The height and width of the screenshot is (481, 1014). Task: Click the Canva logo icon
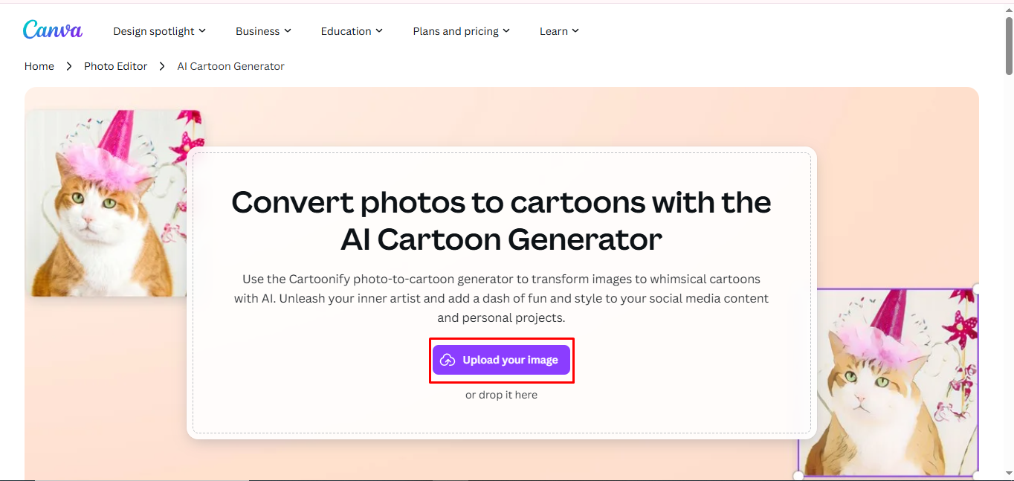(x=52, y=30)
